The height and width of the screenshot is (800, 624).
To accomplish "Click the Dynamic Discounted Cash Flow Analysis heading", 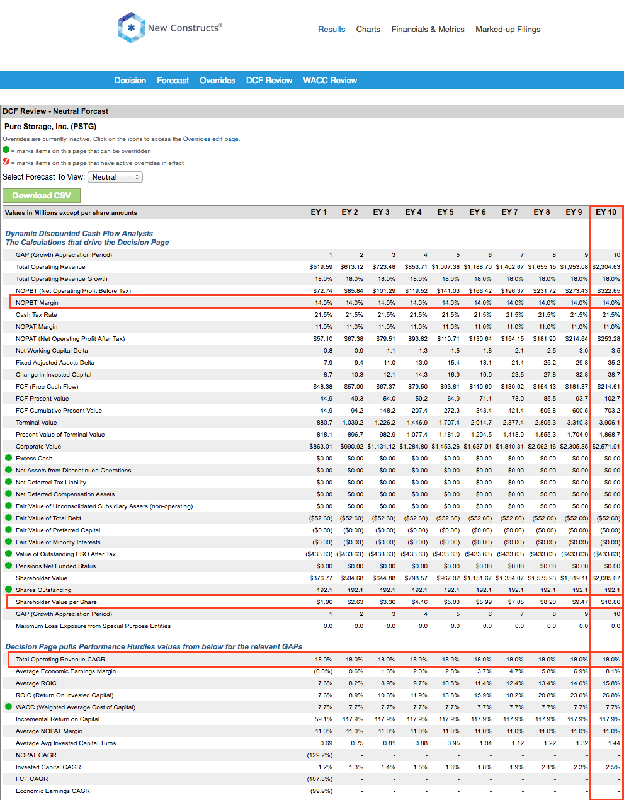I will (x=79, y=234).
